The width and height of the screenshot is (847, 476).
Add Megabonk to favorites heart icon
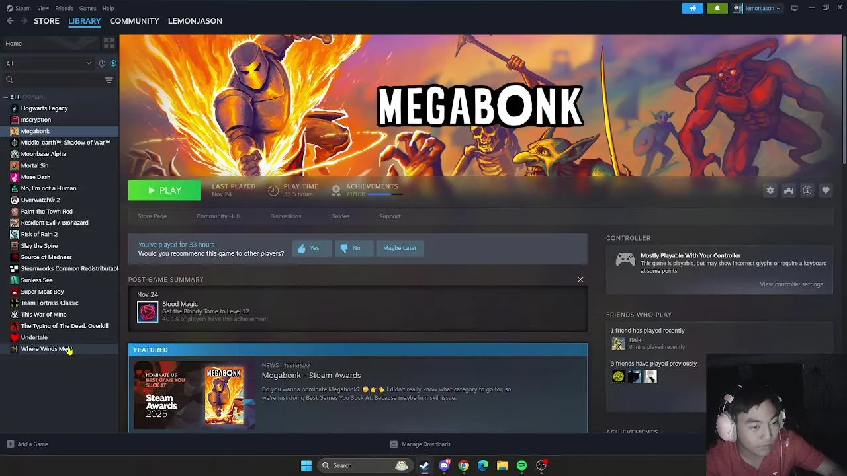(826, 190)
